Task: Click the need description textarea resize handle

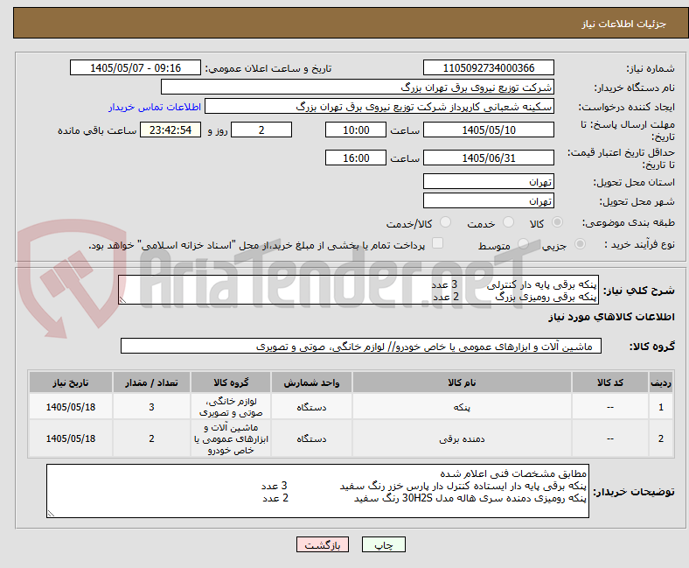Action: click(x=122, y=300)
